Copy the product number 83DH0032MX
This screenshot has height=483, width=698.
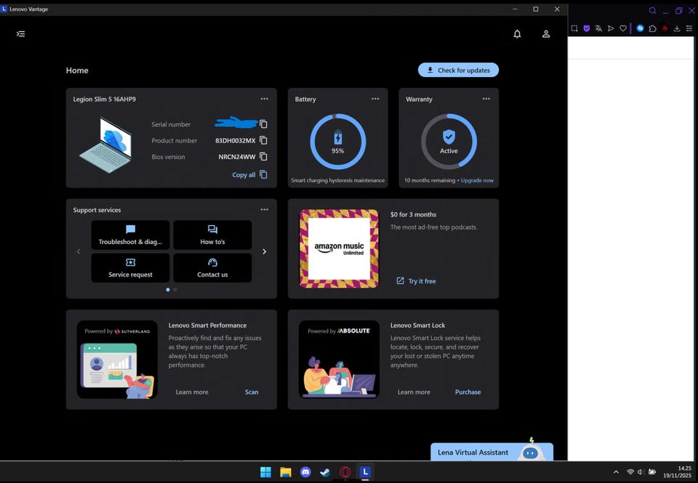pyautogui.click(x=263, y=140)
